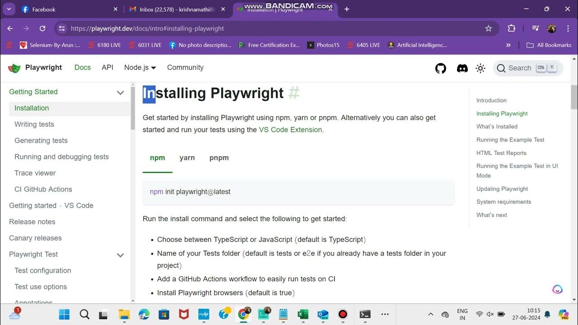The height and width of the screenshot is (325, 578).
Task: Open Windows taskbar search
Action: tap(84, 314)
